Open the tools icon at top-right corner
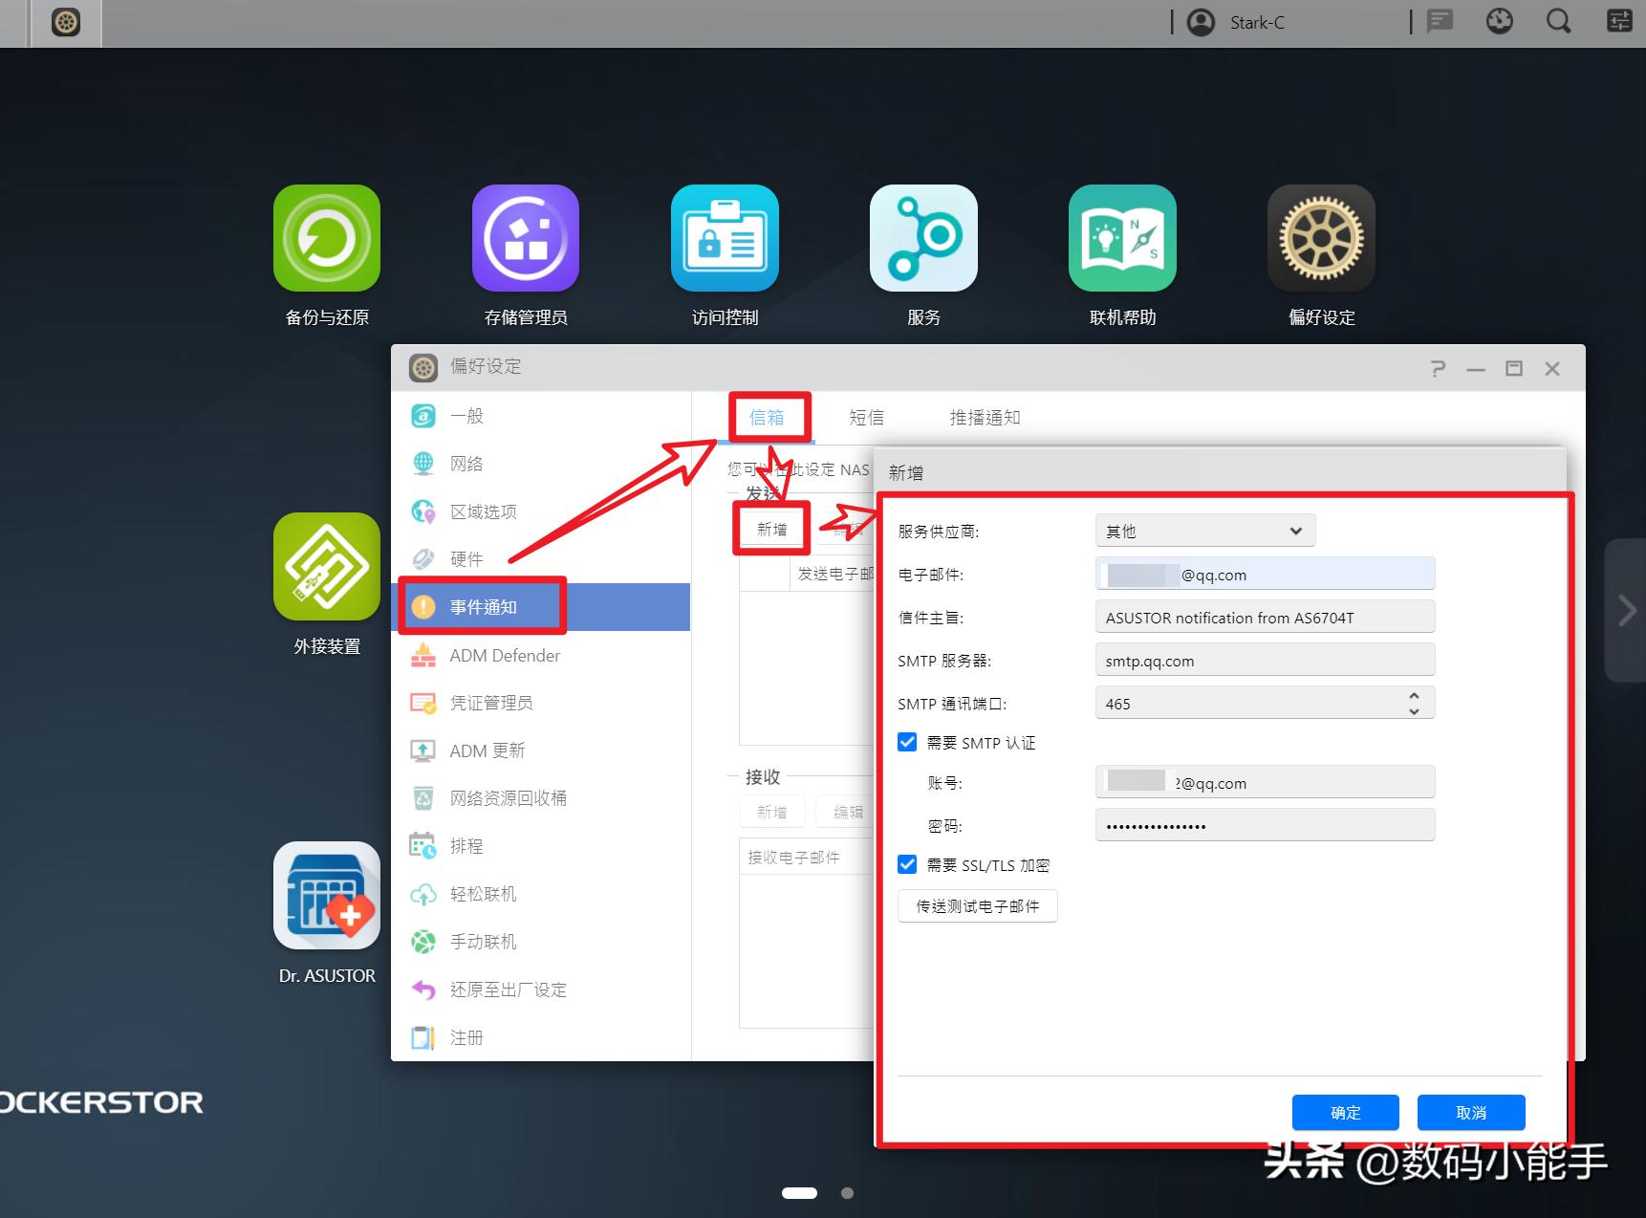 1619,21
